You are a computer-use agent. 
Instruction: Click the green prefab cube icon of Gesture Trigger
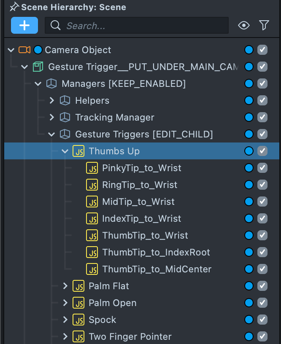(x=38, y=67)
